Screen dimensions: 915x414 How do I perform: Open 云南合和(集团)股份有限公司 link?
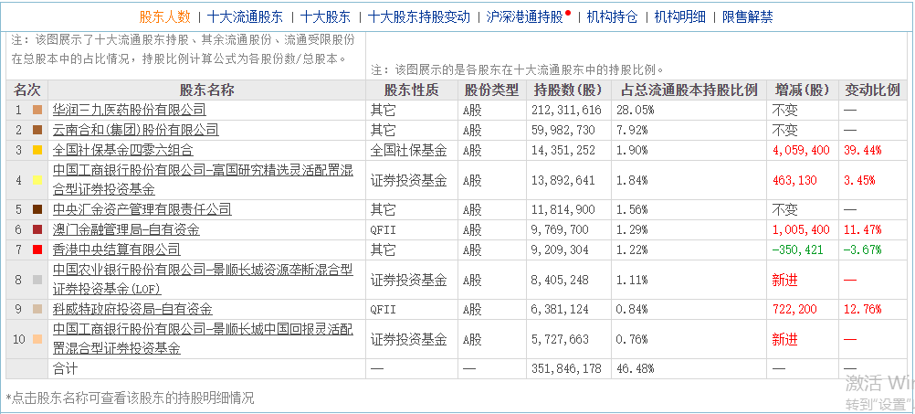pos(135,130)
